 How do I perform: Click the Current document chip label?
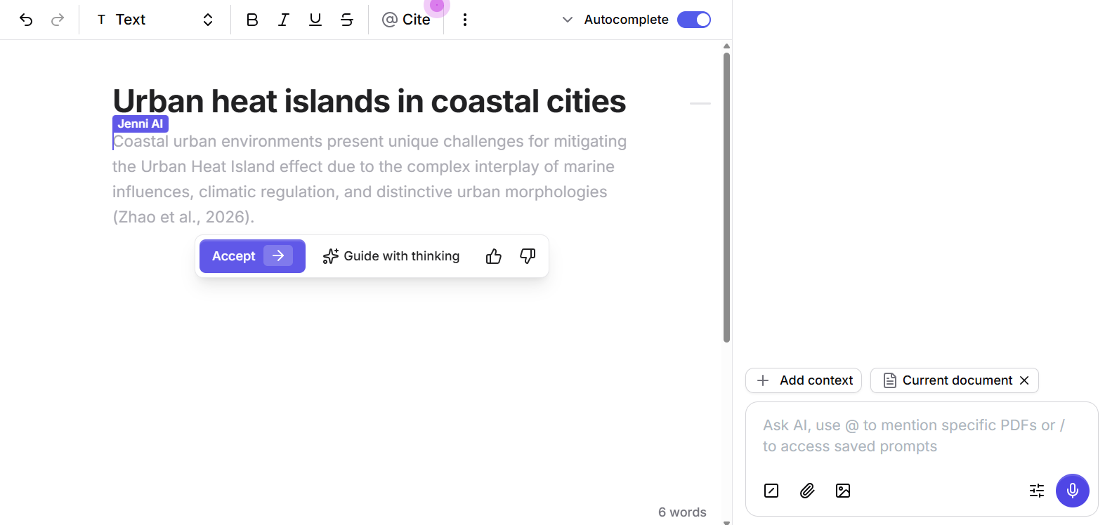pos(957,380)
